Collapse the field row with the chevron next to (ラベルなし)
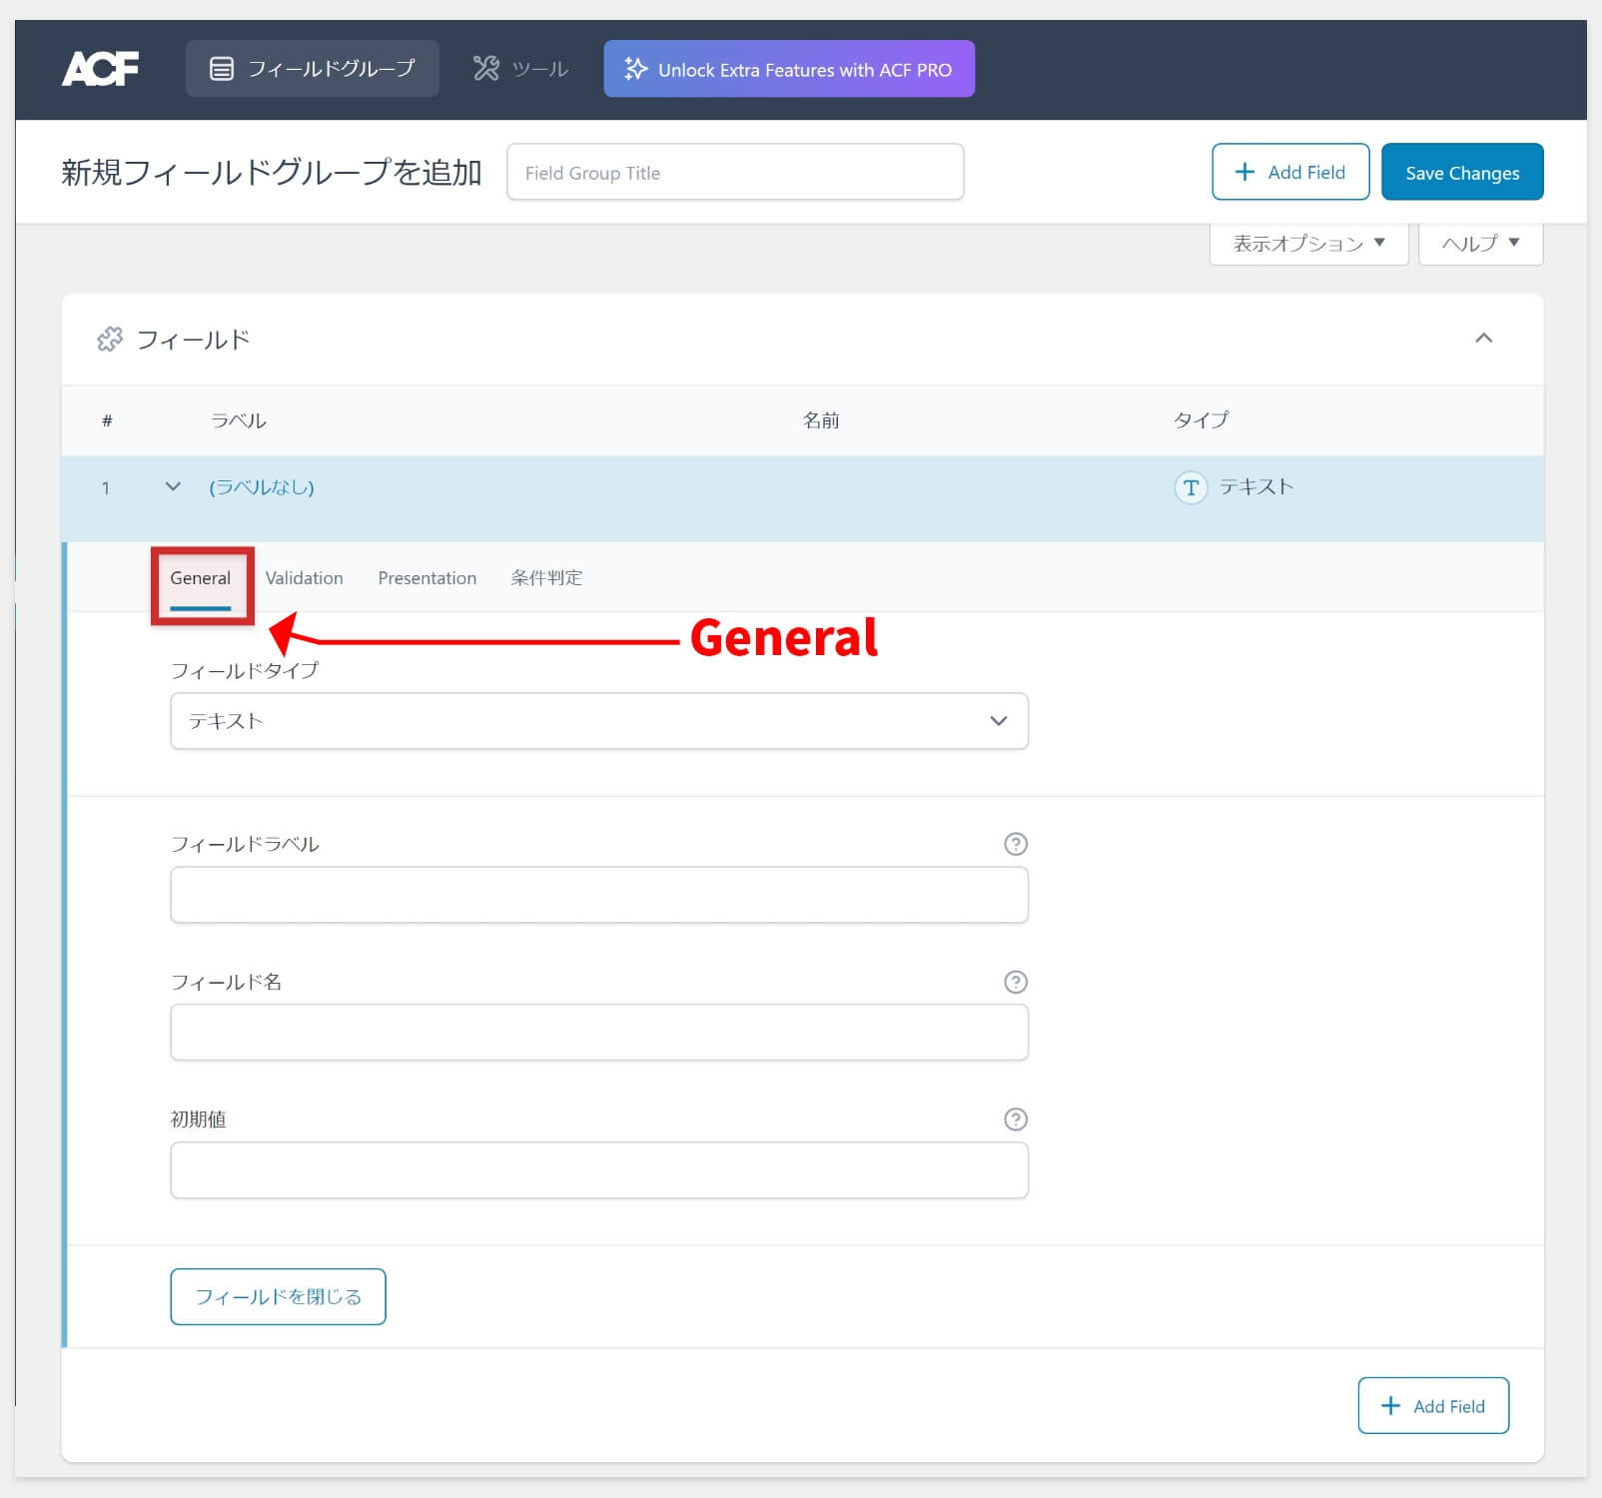1602x1498 pixels. point(173,487)
